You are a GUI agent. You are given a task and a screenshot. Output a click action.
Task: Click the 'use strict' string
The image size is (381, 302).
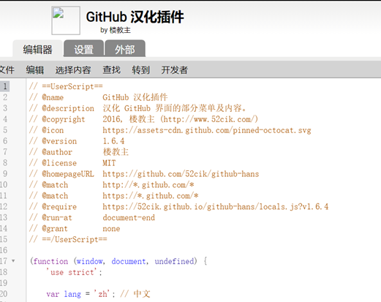[x=72, y=272]
